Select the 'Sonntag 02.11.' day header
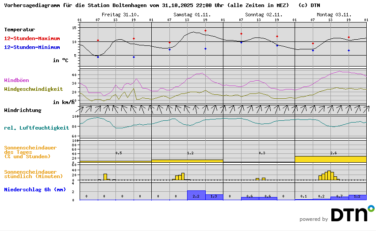 click(264, 15)
